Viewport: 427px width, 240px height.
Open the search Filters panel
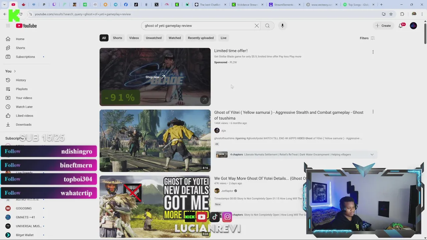[x=367, y=38]
